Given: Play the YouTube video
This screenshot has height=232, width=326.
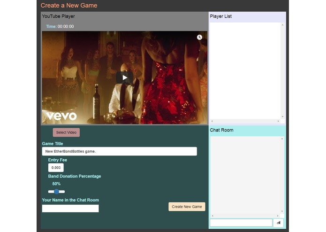Looking at the screenshot, I should point(125,77).
